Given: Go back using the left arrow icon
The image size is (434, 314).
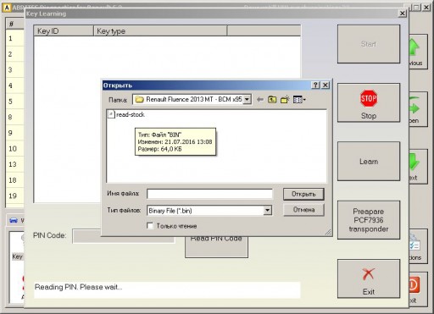Looking at the screenshot, I should (x=260, y=99).
